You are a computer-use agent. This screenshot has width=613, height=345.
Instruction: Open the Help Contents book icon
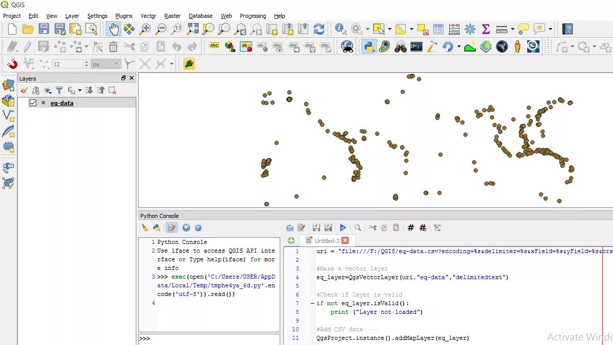click(x=567, y=29)
